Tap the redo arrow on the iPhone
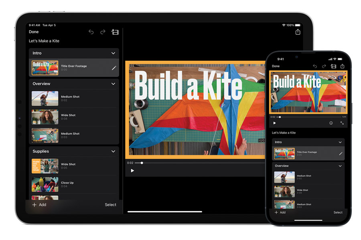The height and width of the screenshot is (240, 361). [x=324, y=66]
